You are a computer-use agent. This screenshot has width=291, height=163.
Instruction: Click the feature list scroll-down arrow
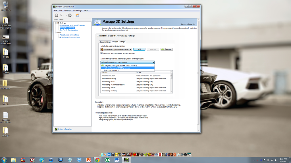point(171,92)
